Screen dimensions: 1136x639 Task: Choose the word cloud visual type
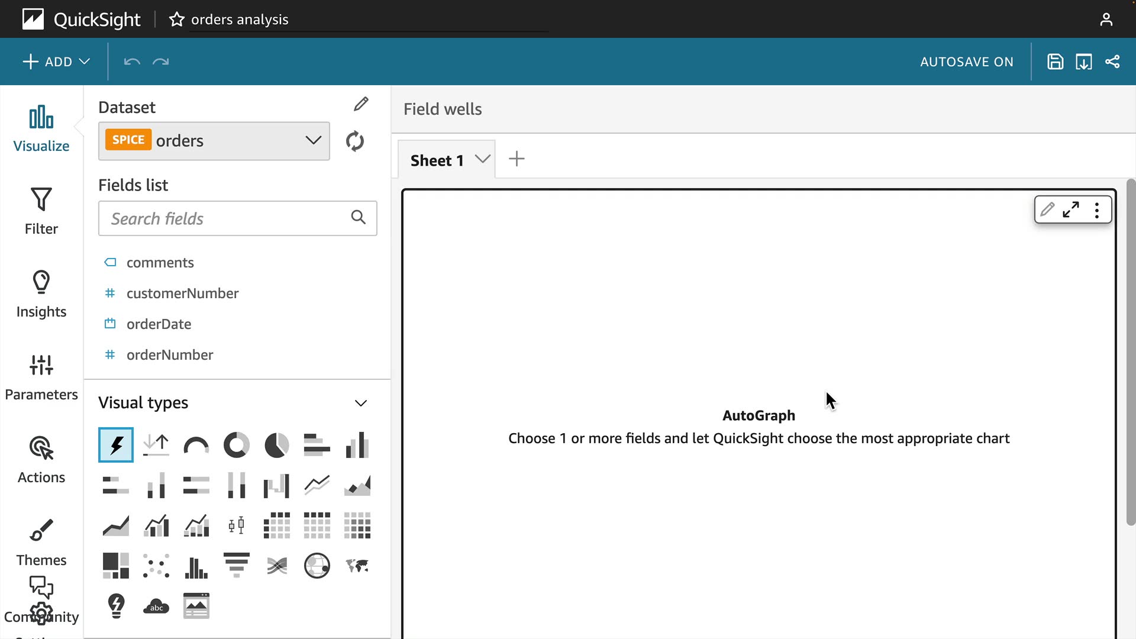[x=156, y=606]
